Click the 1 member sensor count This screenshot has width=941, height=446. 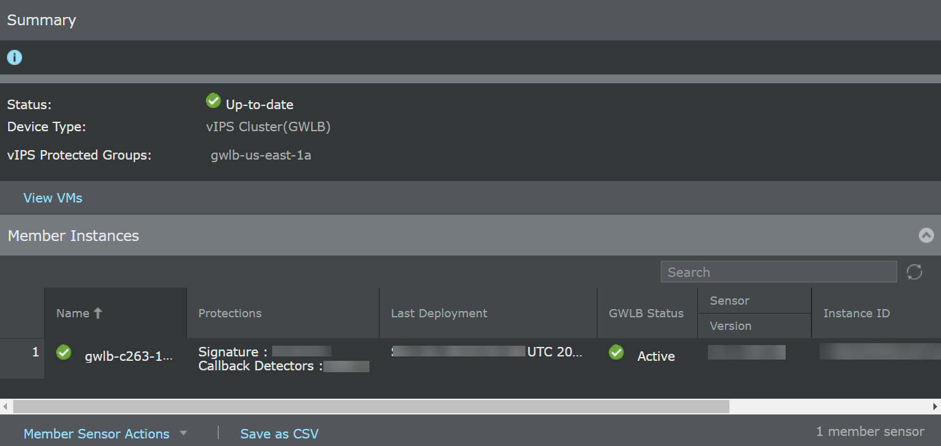(870, 431)
